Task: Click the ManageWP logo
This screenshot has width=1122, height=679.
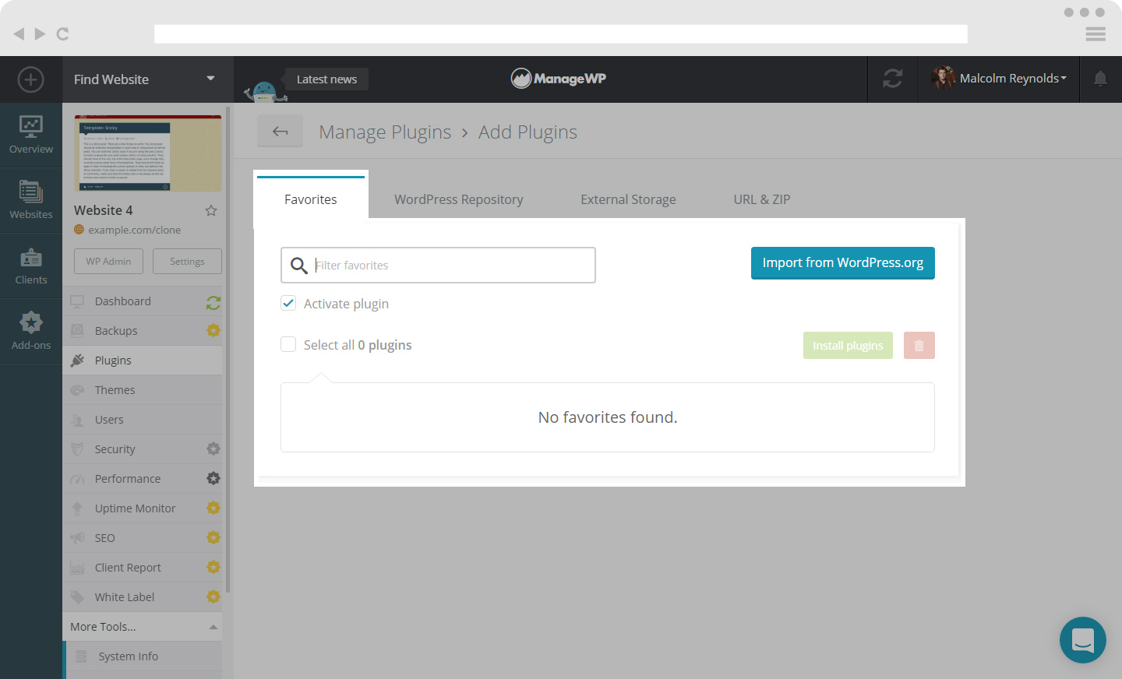Action: click(x=559, y=78)
